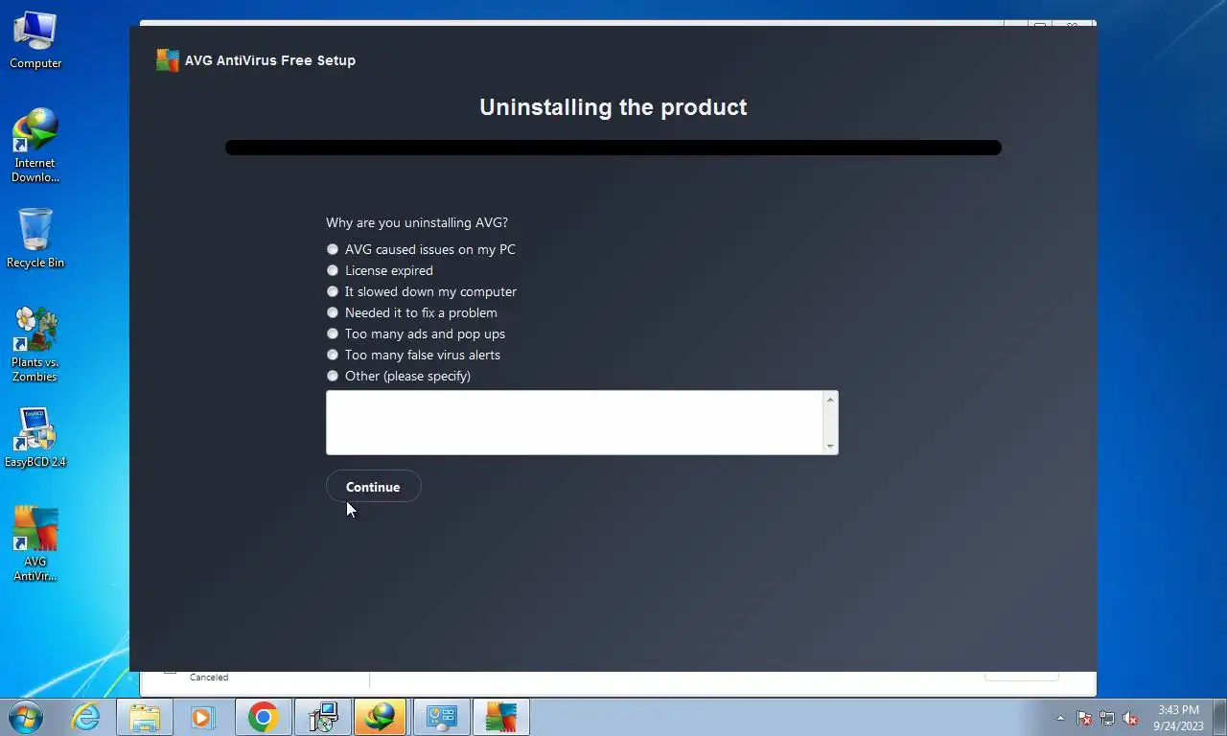Screen dimensions: 1227x736
Task: Click inside the uninstall reason text box
Action: 574,423
